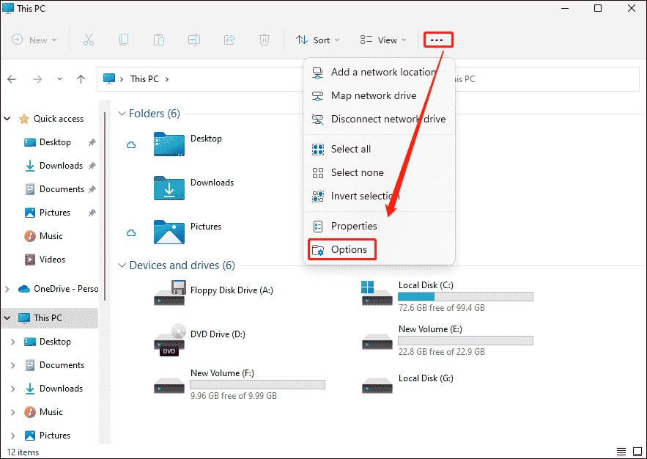Click the up-one-level arrow icon

[81, 79]
